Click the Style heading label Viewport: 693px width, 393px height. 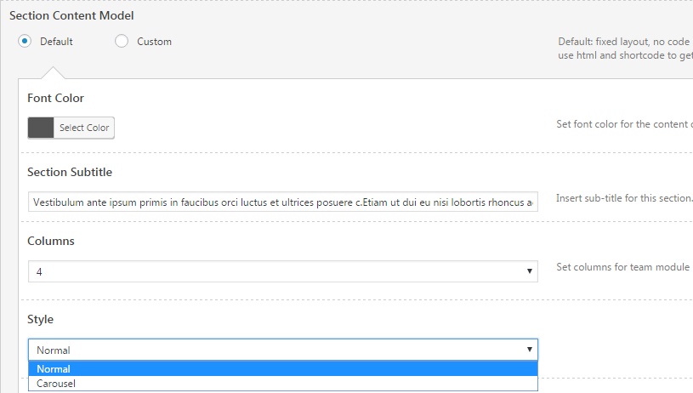coord(40,319)
